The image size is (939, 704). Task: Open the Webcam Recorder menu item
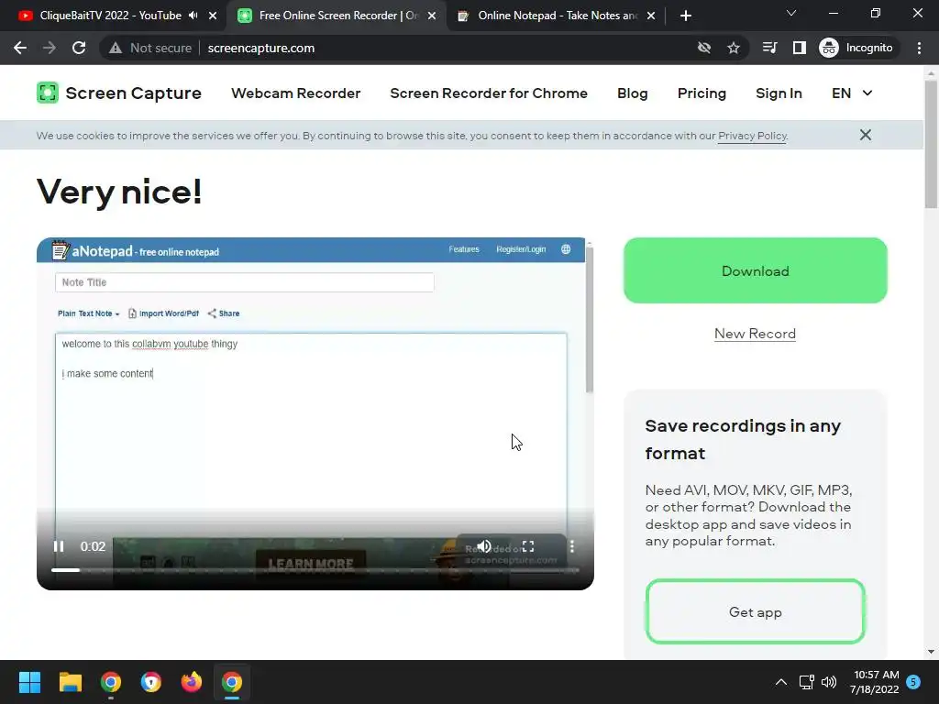(x=296, y=93)
